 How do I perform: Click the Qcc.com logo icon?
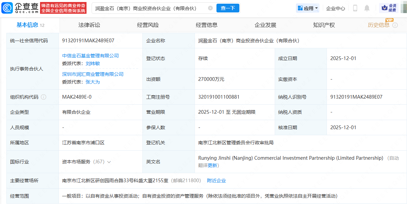pyautogui.click(x=7, y=8)
